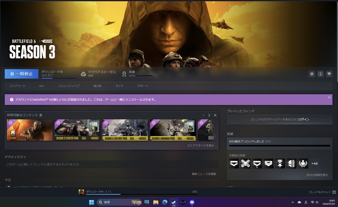
Task: Click 自分の実績を表示 link
Action: click(x=317, y=175)
